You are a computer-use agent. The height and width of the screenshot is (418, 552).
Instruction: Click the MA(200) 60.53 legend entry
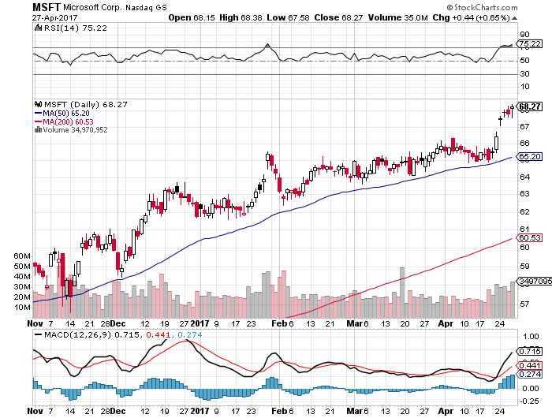(x=64, y=121)
